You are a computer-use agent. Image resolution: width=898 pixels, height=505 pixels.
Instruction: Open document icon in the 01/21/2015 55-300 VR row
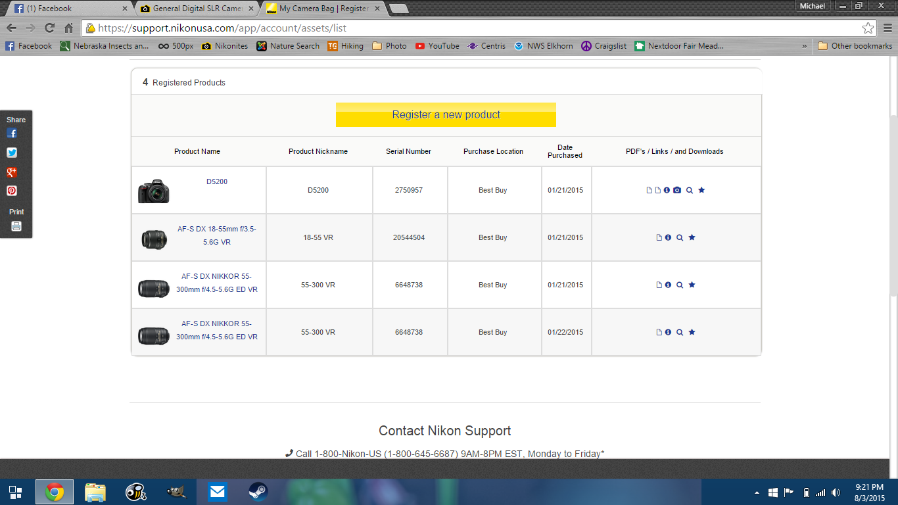(659, 285)
